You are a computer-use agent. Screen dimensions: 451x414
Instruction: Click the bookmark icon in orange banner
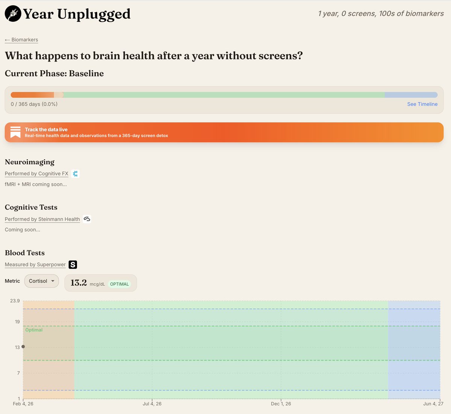15,132
